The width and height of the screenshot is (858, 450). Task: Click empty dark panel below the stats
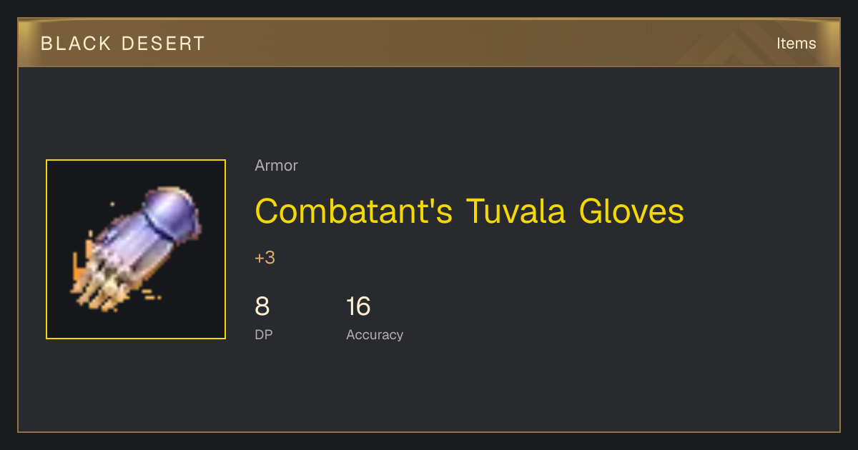click(429, 389)
